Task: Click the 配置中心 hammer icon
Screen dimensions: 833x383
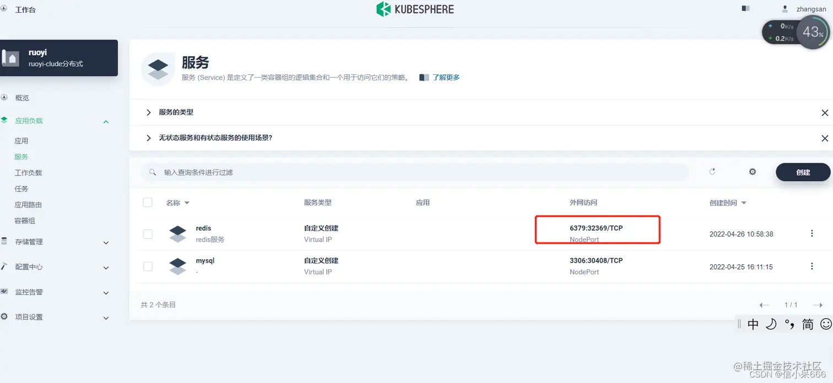Action: coord(4,266)
